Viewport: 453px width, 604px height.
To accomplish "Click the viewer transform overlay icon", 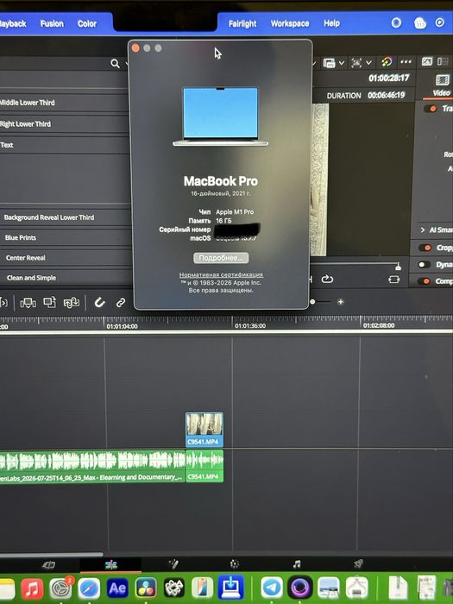I will coord(356,63).
